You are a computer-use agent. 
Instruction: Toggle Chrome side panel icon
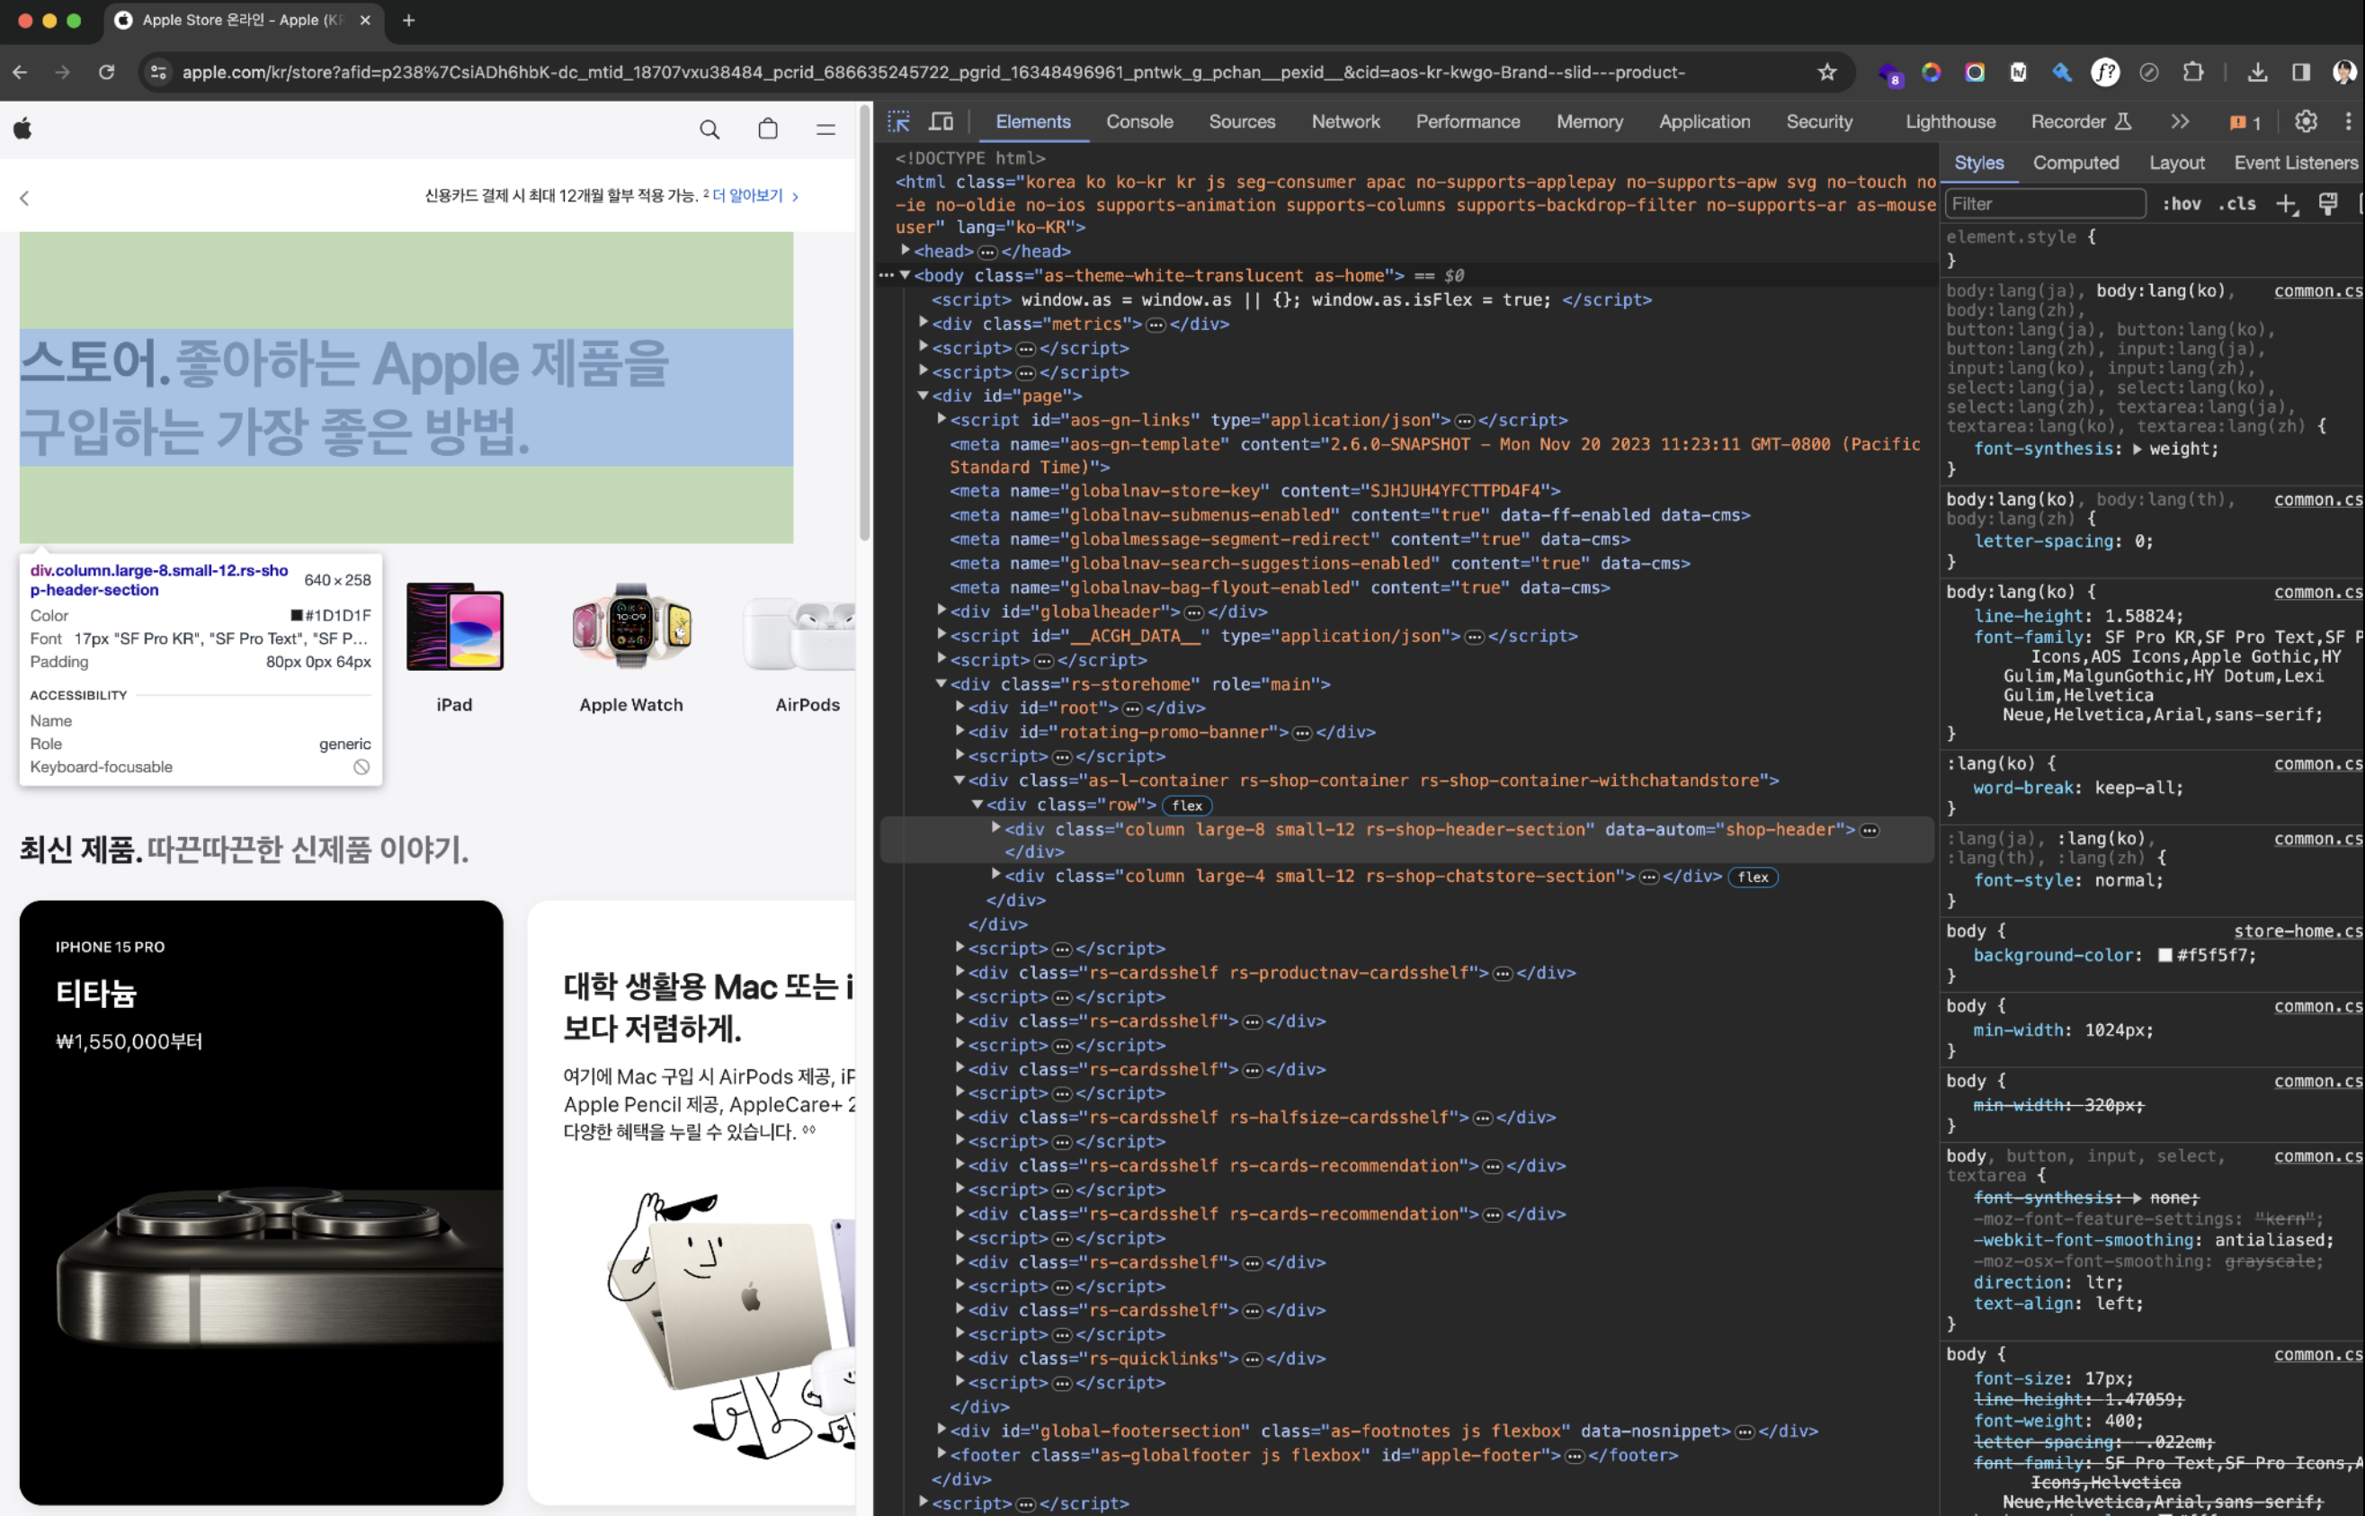click(2301, 72)
